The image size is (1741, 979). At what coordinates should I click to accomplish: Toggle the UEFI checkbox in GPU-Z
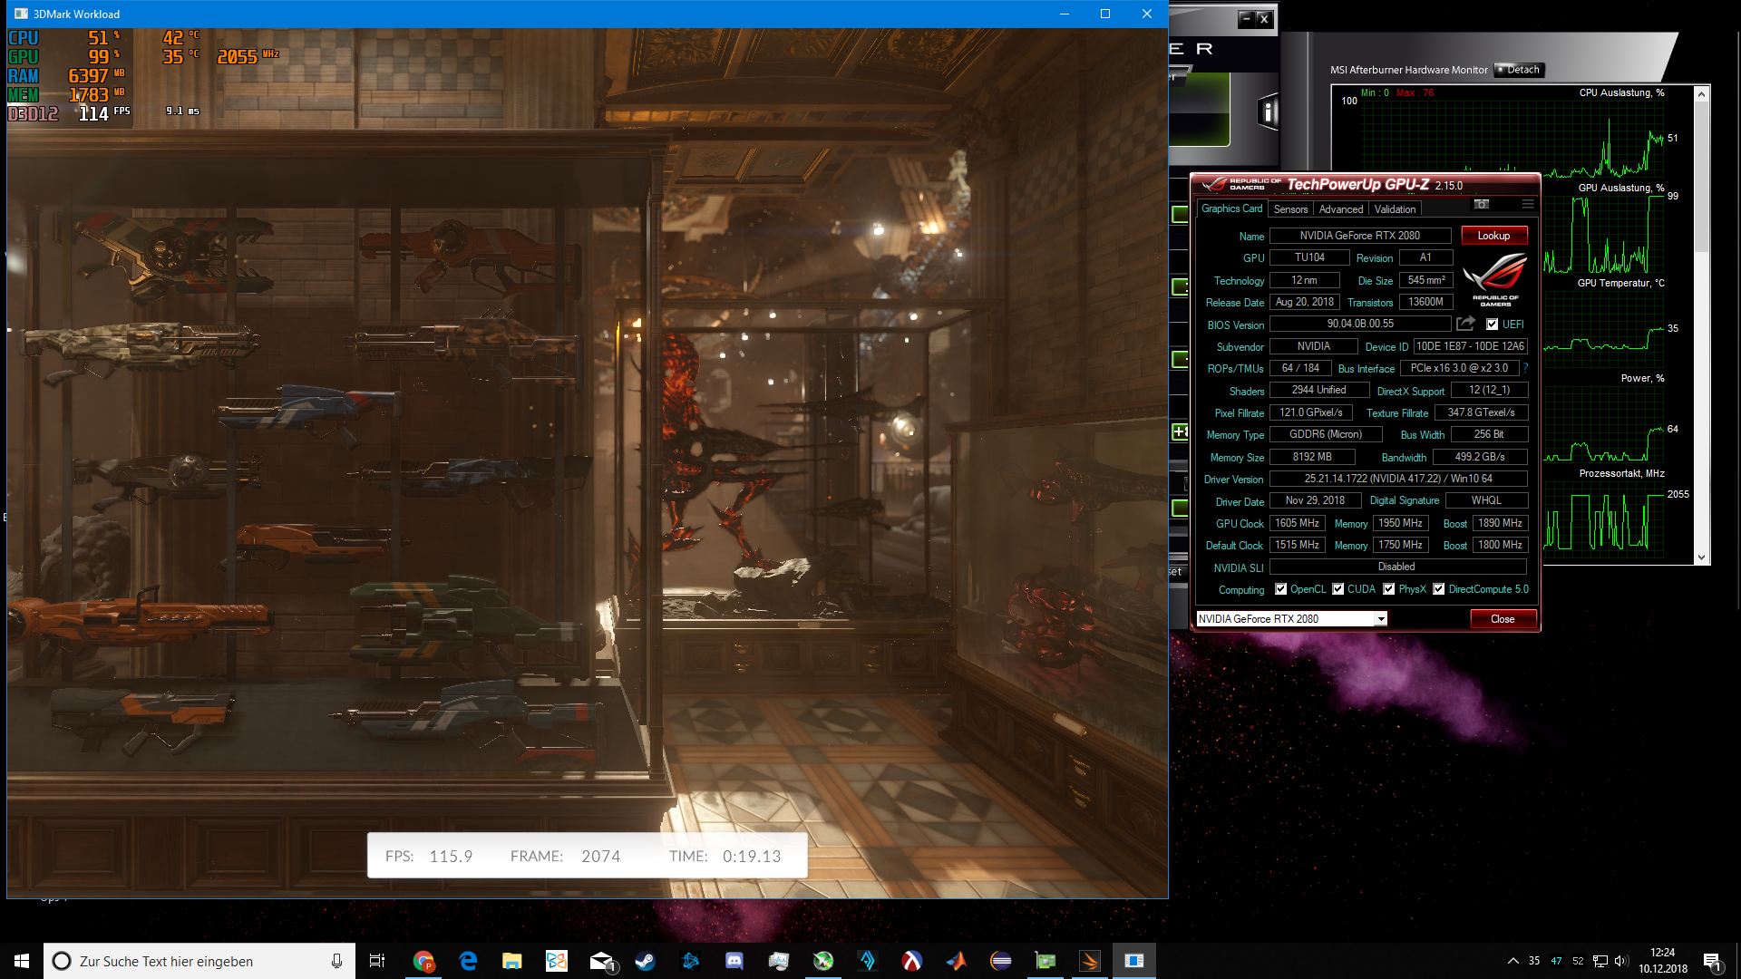point(1493,325)
